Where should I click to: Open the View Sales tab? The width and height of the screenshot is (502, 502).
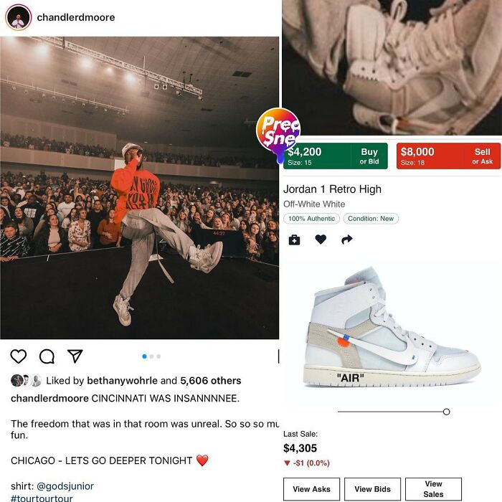pos(433,489)
